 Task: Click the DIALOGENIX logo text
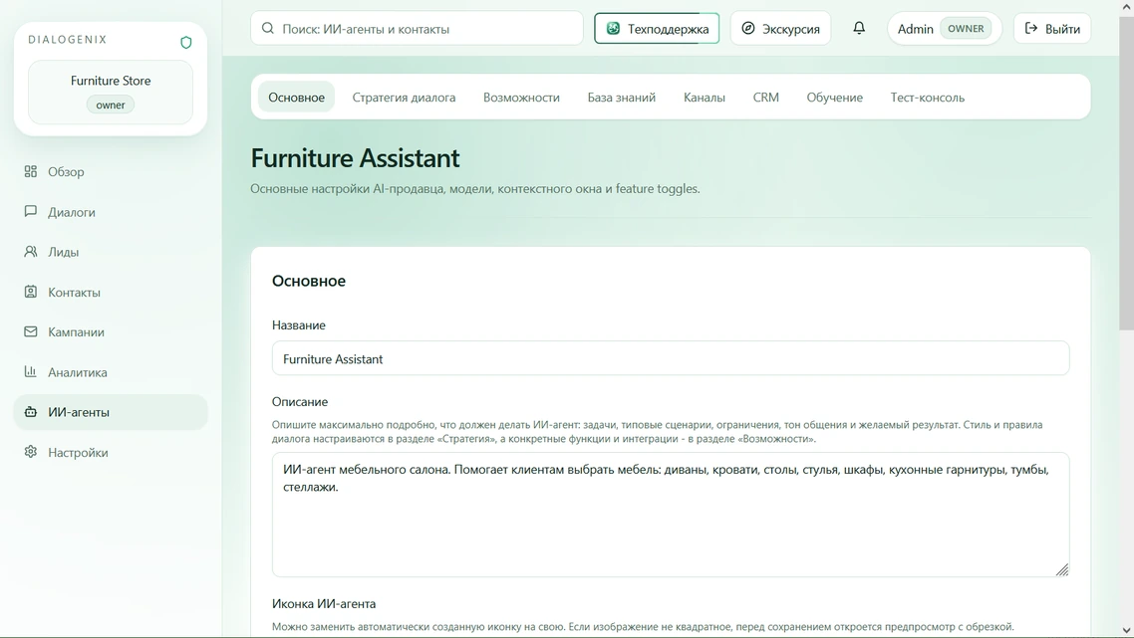67,40
